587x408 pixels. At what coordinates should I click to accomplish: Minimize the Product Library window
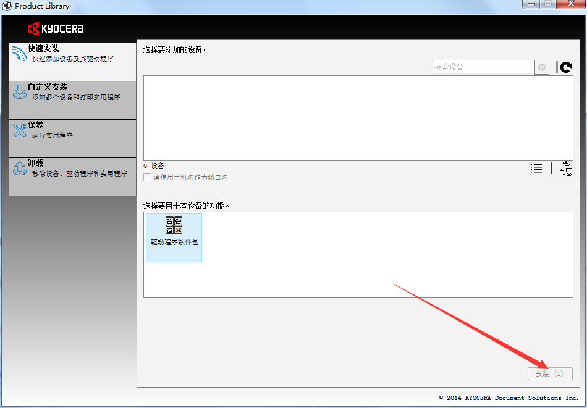[x=531, y=4]
